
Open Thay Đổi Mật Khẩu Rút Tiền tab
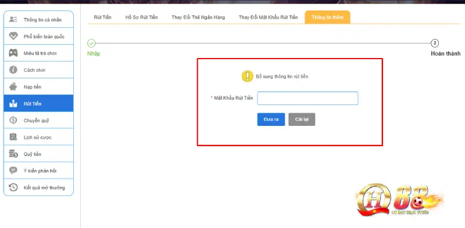(x=268, y=17)
